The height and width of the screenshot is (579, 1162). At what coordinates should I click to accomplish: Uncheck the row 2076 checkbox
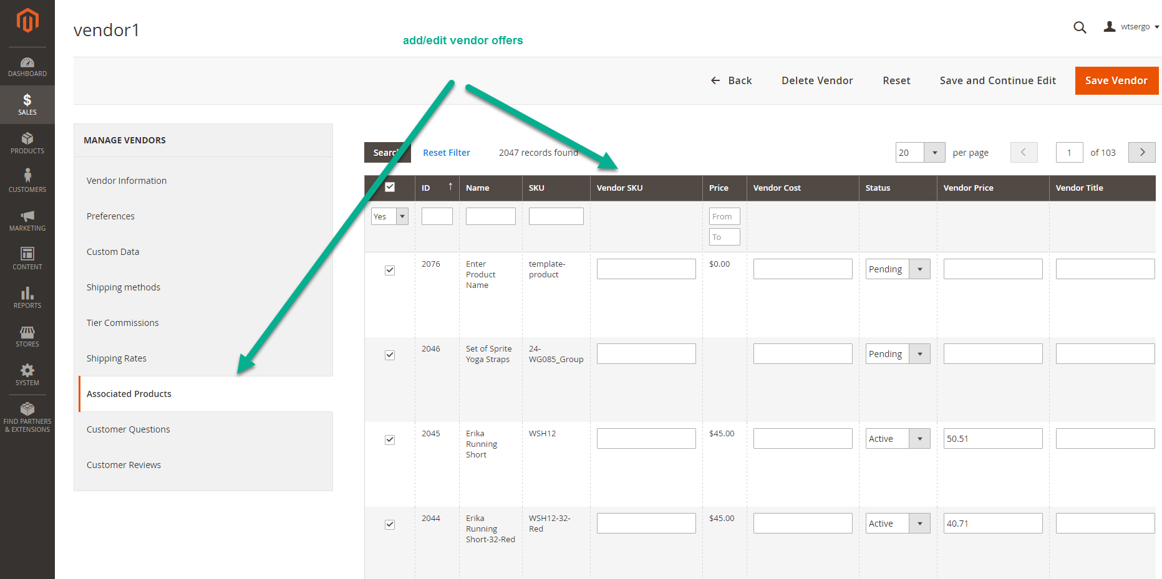click(x=390, y=270)
